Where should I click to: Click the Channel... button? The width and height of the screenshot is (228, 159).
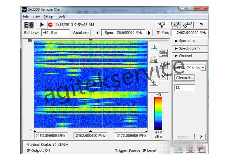(x=184, y=78)
